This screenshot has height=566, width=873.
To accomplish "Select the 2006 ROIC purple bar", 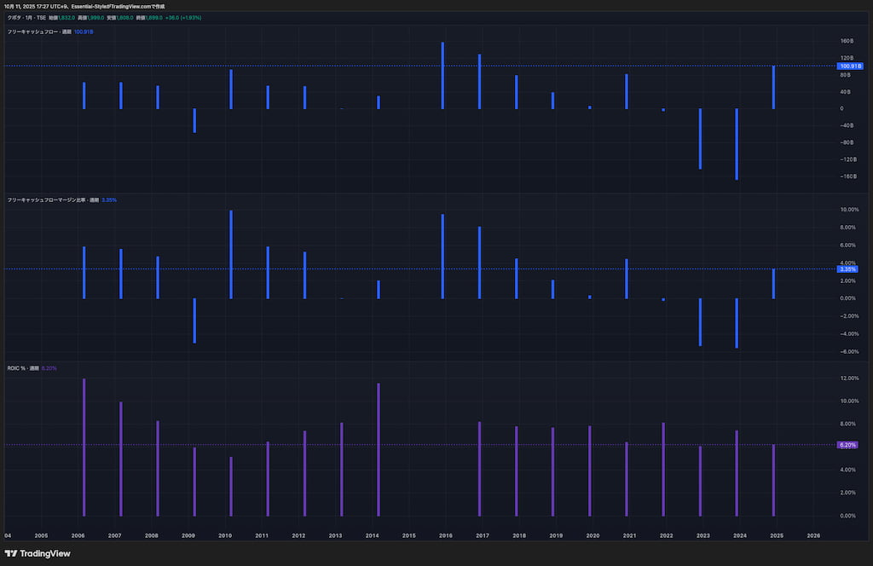I will point(84,447).
